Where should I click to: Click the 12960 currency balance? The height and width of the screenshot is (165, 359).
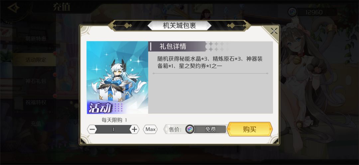tap(314, 12)
